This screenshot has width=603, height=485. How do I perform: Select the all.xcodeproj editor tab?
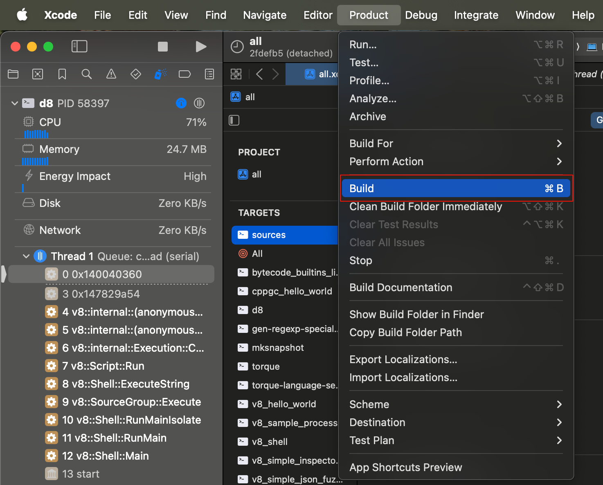pos(312,74)
